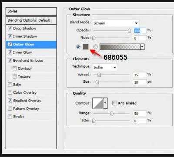This screenshot has height=157, width=174.
Task: Enable the Stroke checkbox
Action: click(10, 116)
